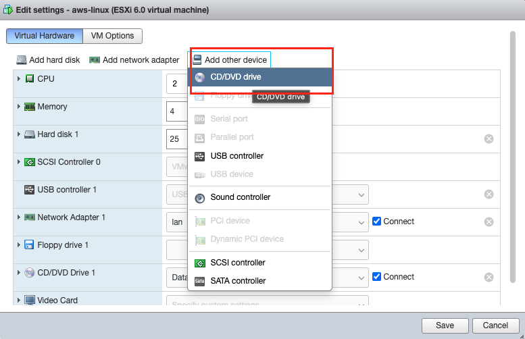
Task: Click the Sound controller icon
Action: point(199,198)
